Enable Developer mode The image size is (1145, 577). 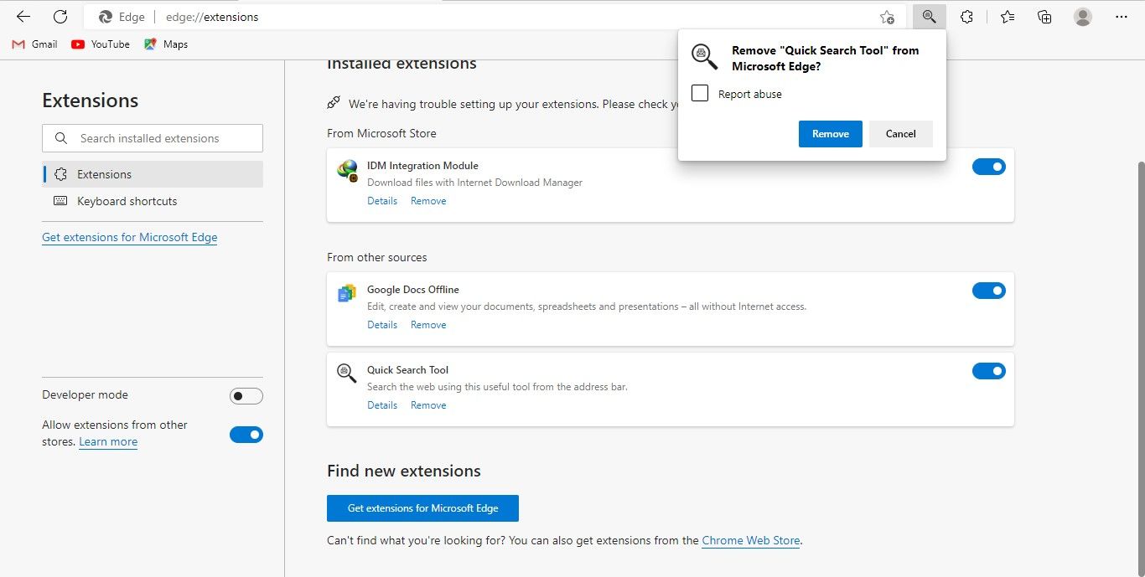tap(246, 395)
